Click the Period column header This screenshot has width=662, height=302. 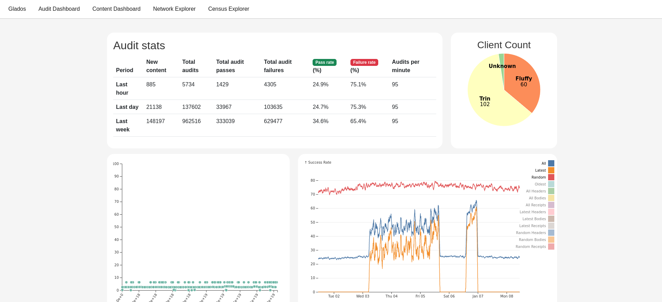[125, 70]
